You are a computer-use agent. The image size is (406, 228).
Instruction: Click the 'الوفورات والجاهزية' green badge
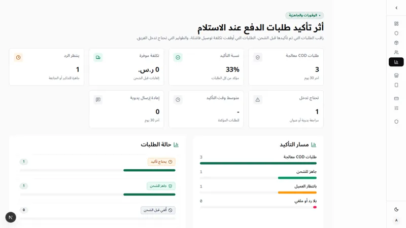pyautogui.click(x=304, y=15)
